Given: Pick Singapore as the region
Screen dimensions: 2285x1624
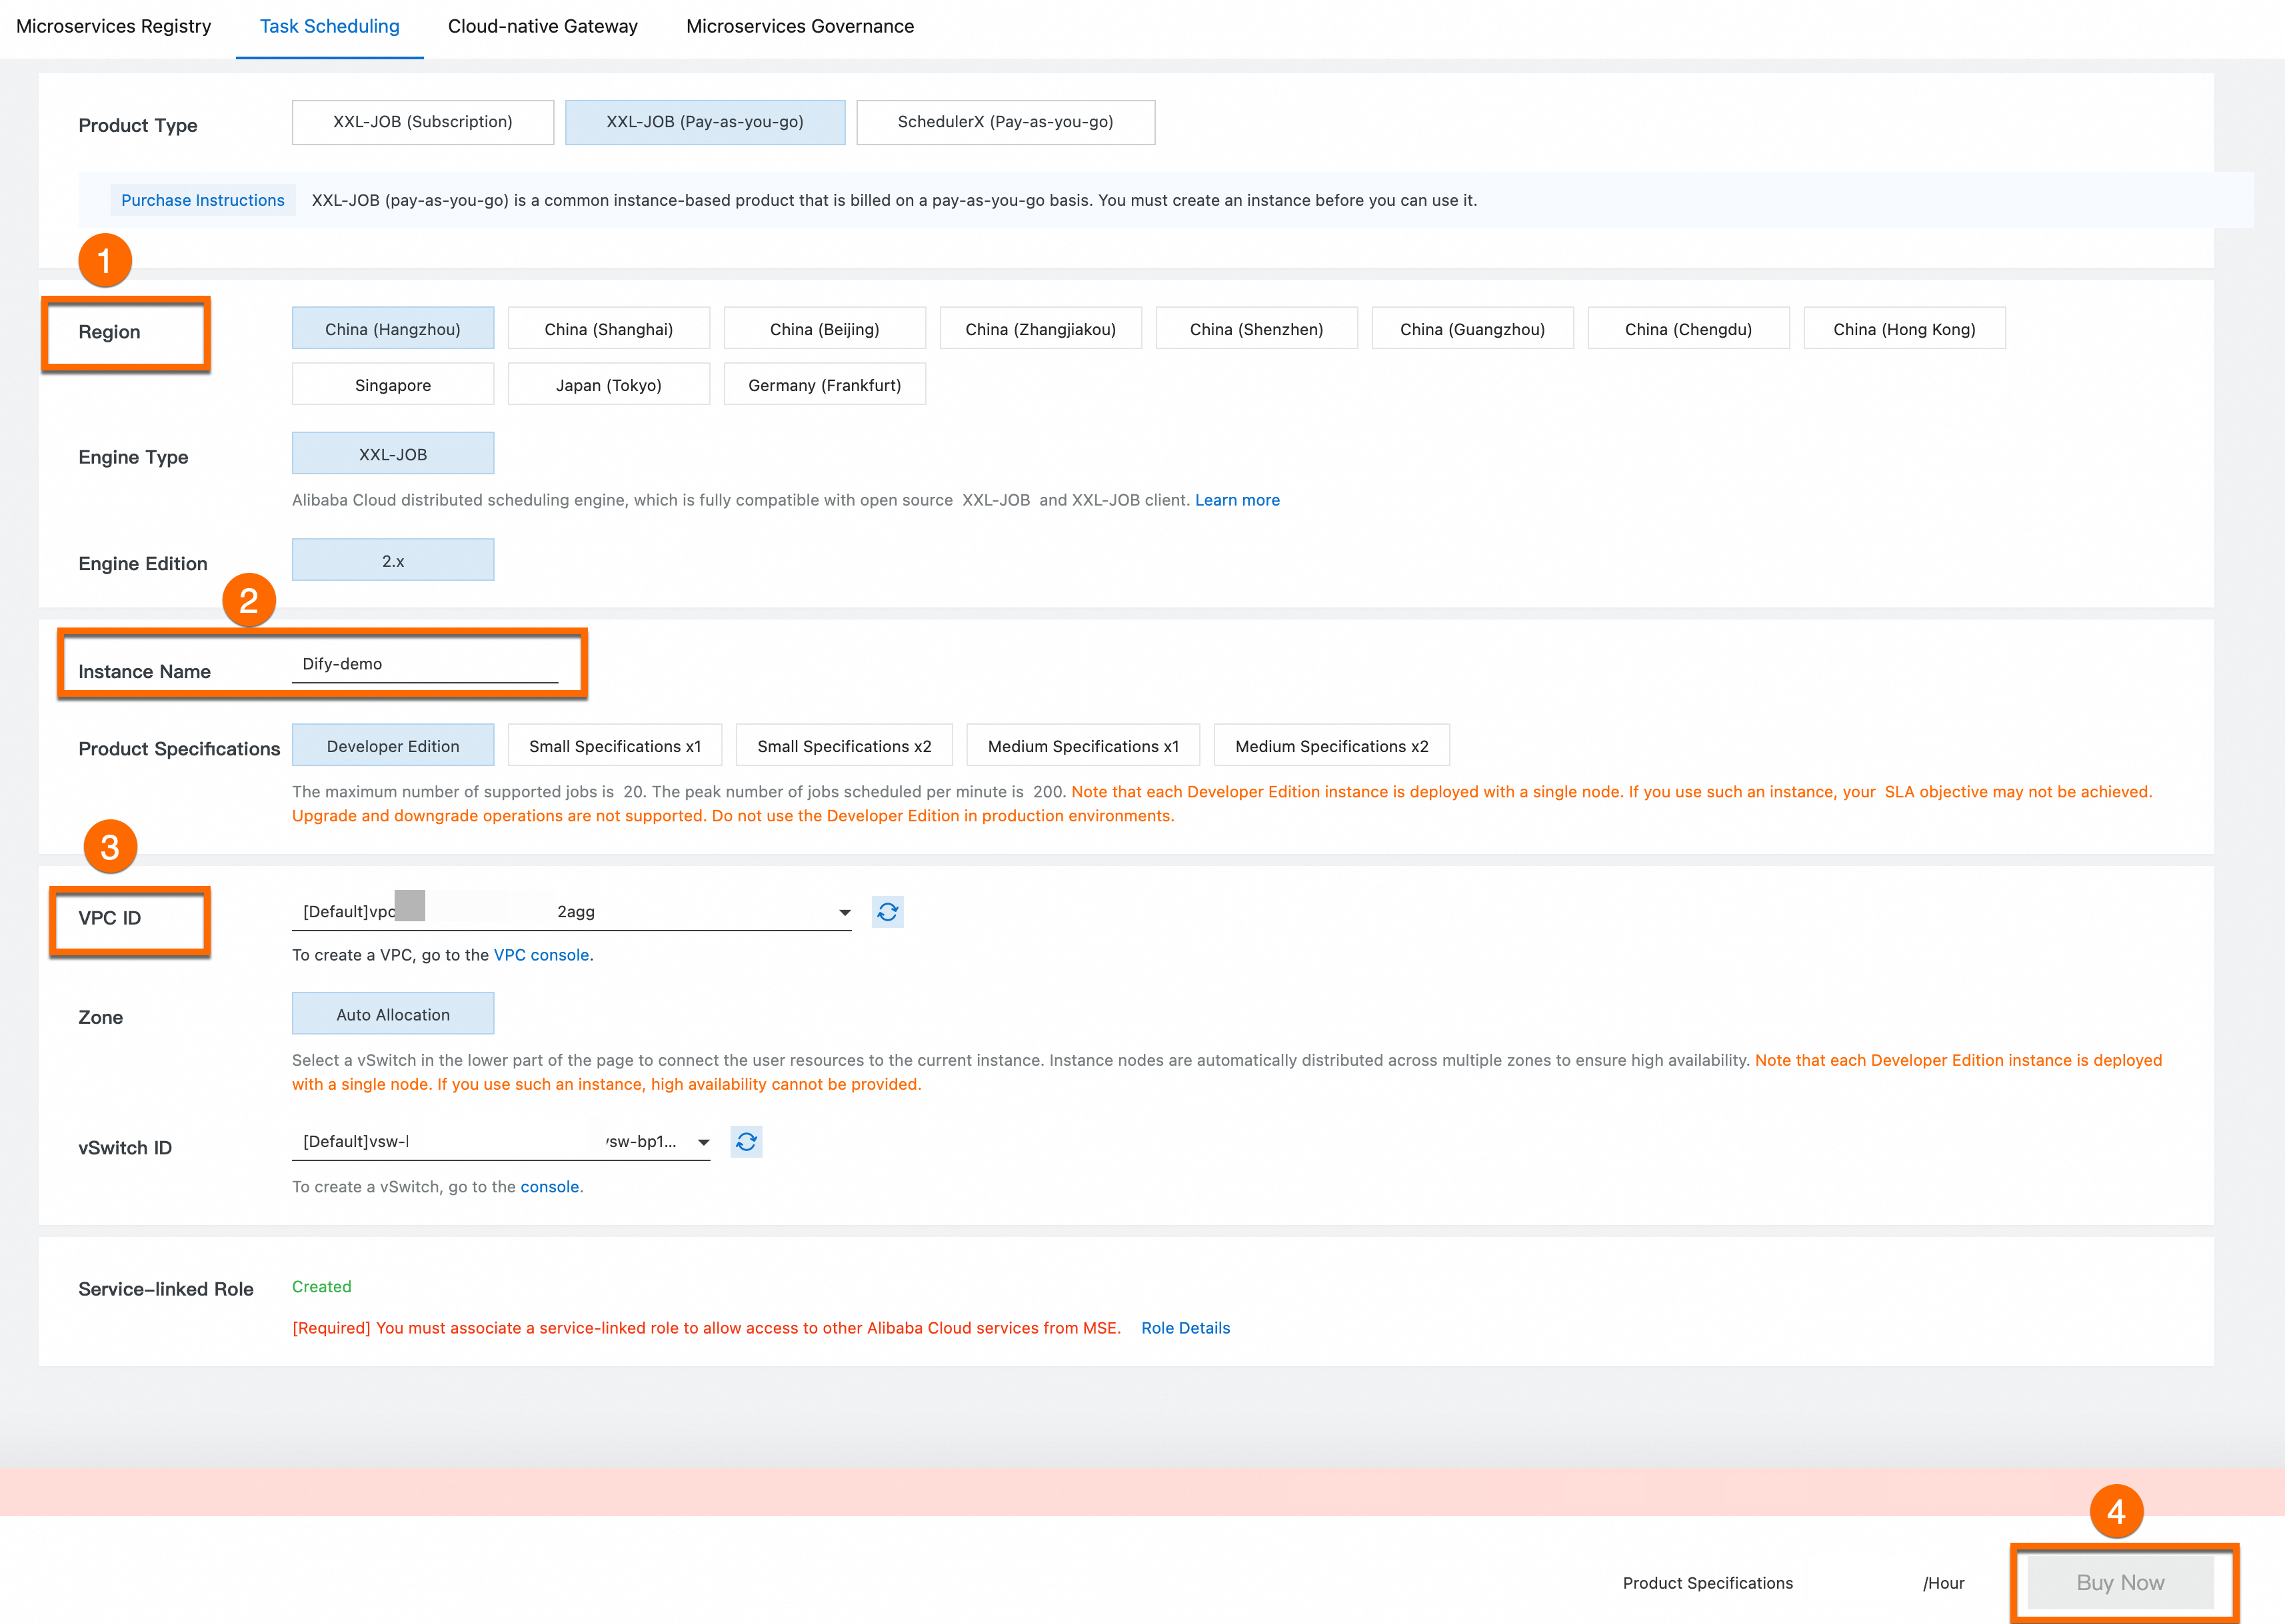Looking at the screenshot, I should click(x=392, y=385).
